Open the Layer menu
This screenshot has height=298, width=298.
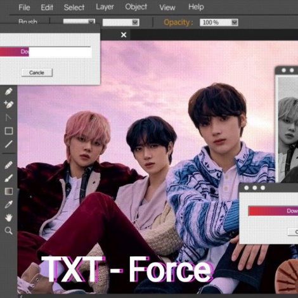[x=105, y=7]
